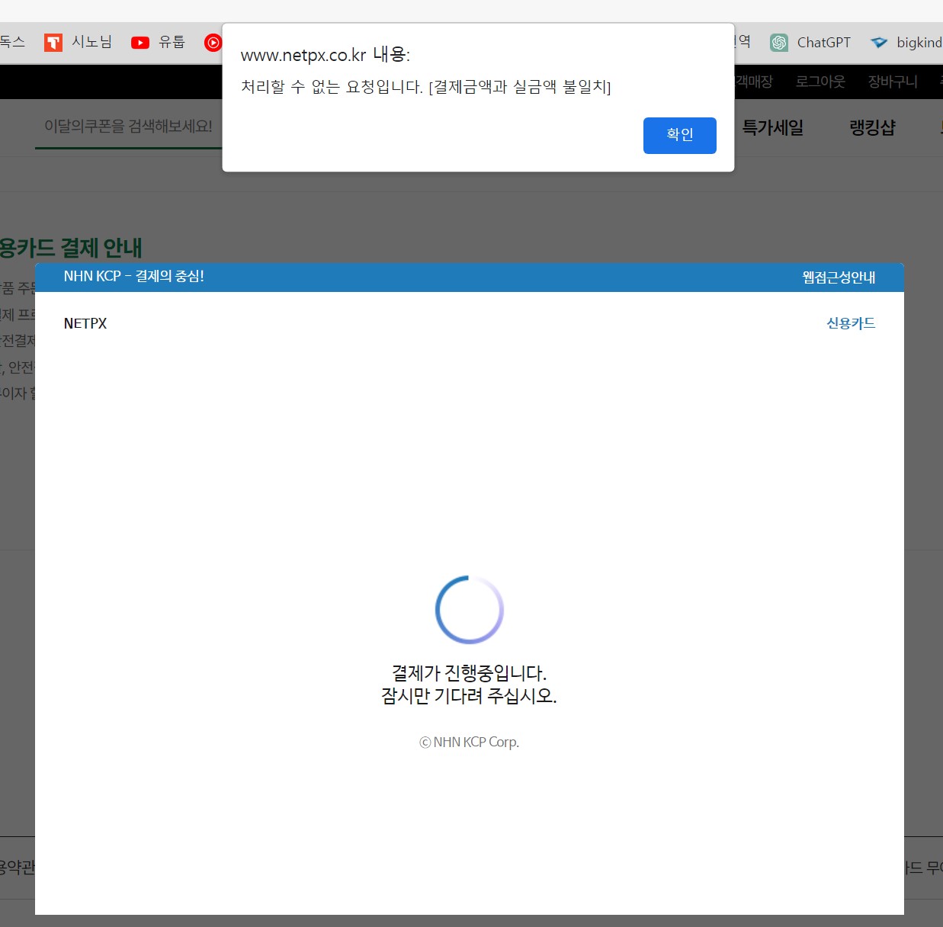
Task: Open the 특가세일 menu item
Action: click(x=773, y=127)
